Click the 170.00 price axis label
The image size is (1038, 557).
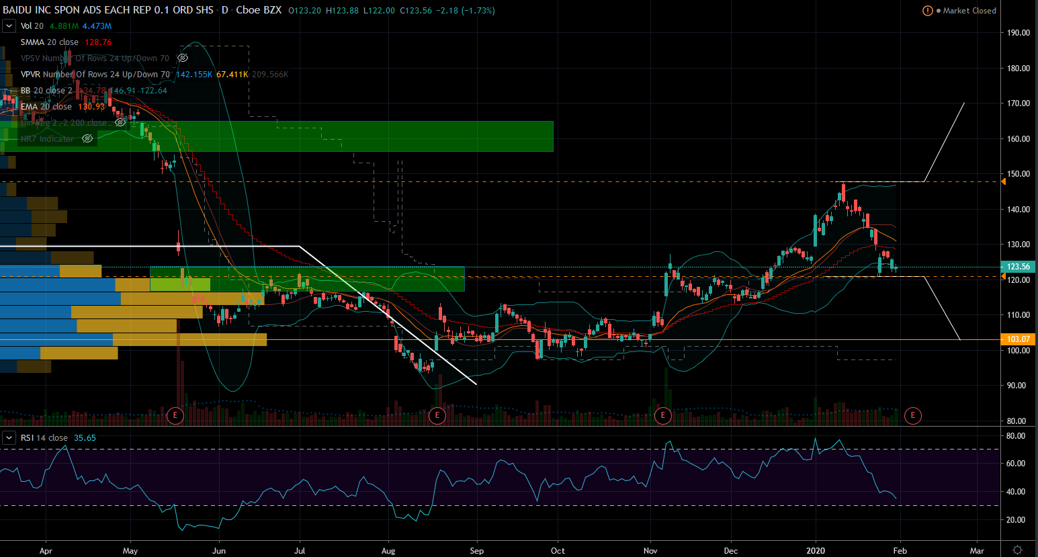(1019, 103)
